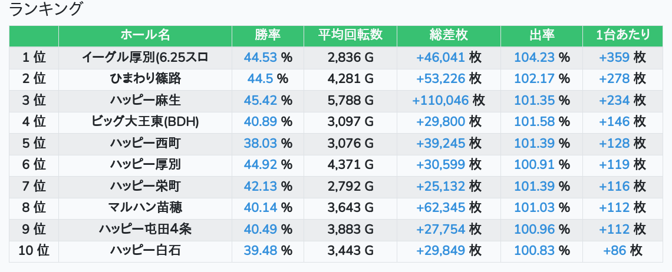Click the +359 枚 per-machine value
The width and height of the screenshot is (672, 272).
(x=622, y=57)
